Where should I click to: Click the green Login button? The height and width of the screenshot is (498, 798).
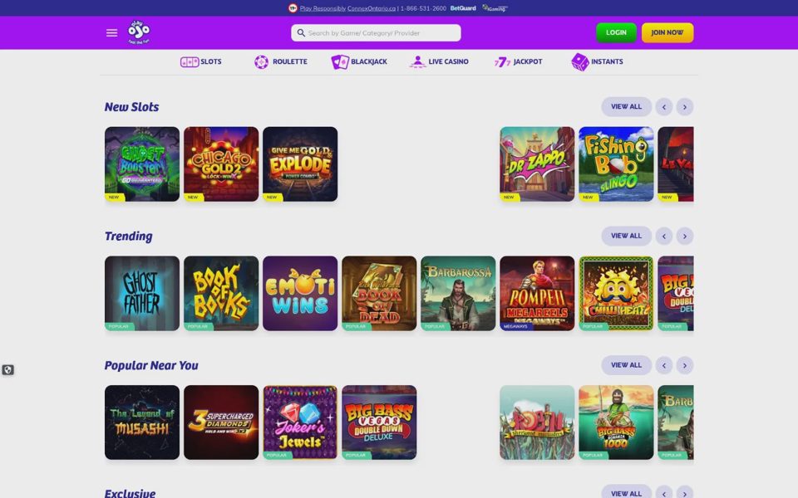click(x=616, y=32)
